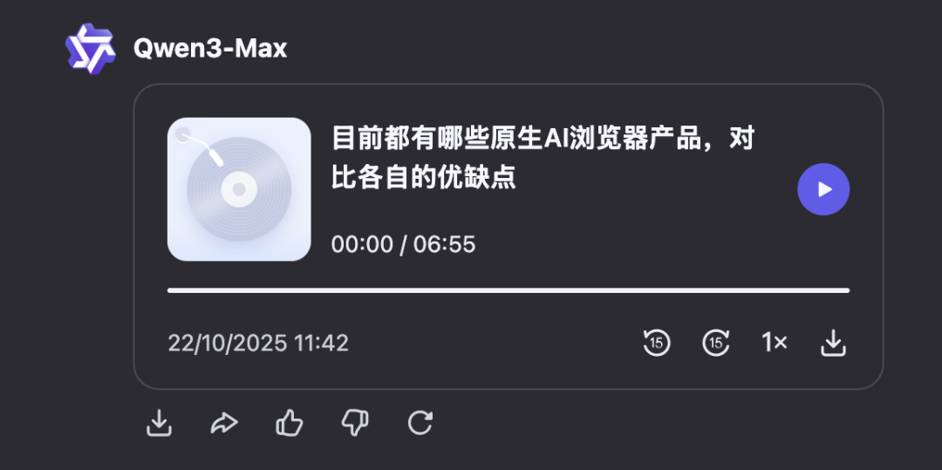Click the Qwen logo avatar
Screen dimensions: 942x470
[90, 49]
